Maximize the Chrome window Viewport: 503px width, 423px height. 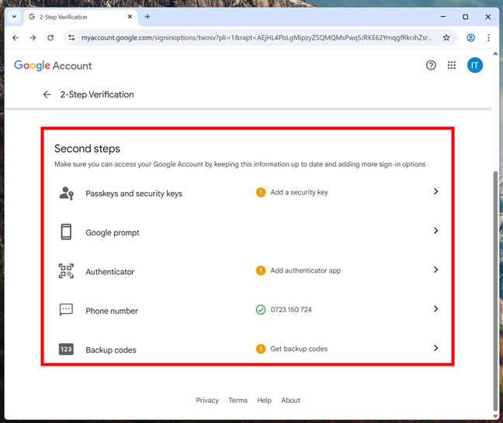(x=465, y=16)
